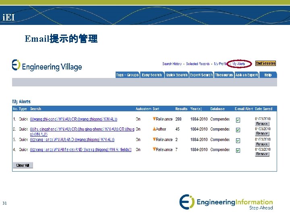
Task: Remove saved alert number 1
Action: (x=262, y=124)
